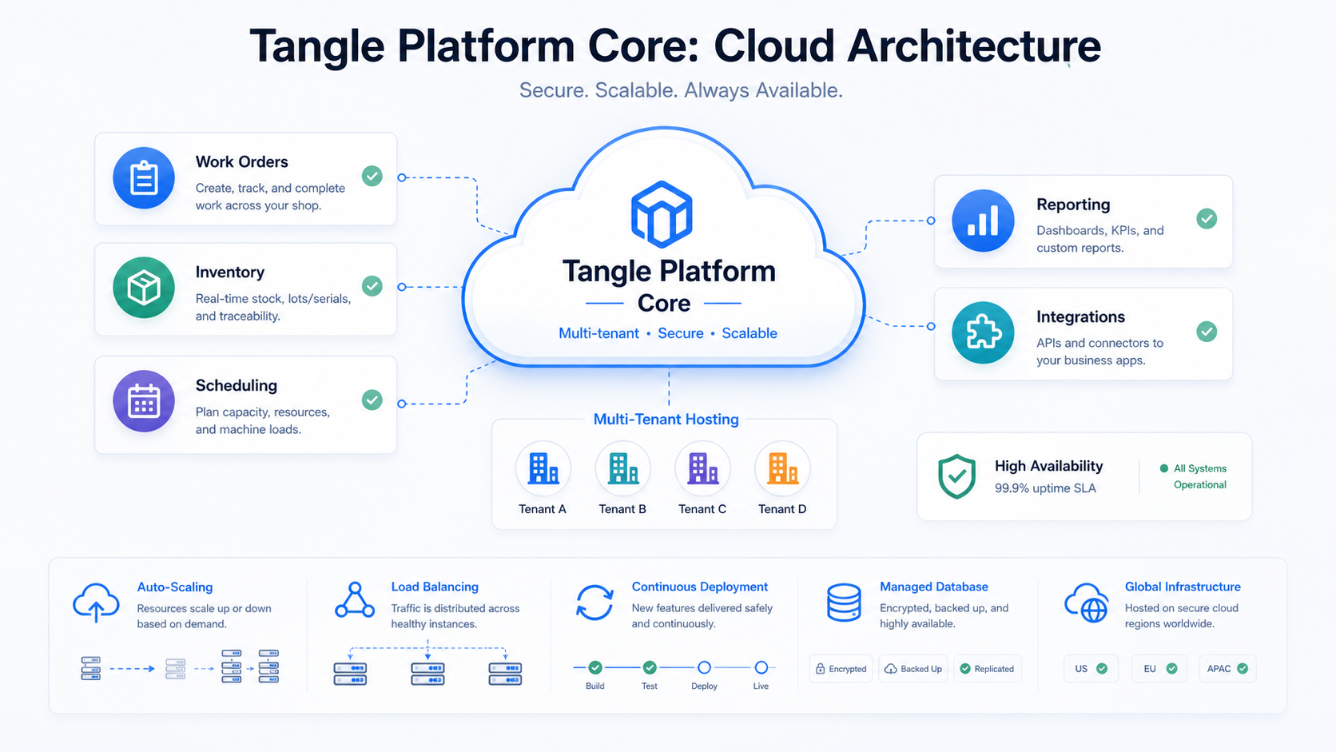Click the Test stage pipeline marker
Viewport: 1336px width, 752px height.
(650, 667)
